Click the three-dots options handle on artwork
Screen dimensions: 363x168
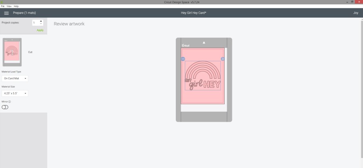point(183,59)
